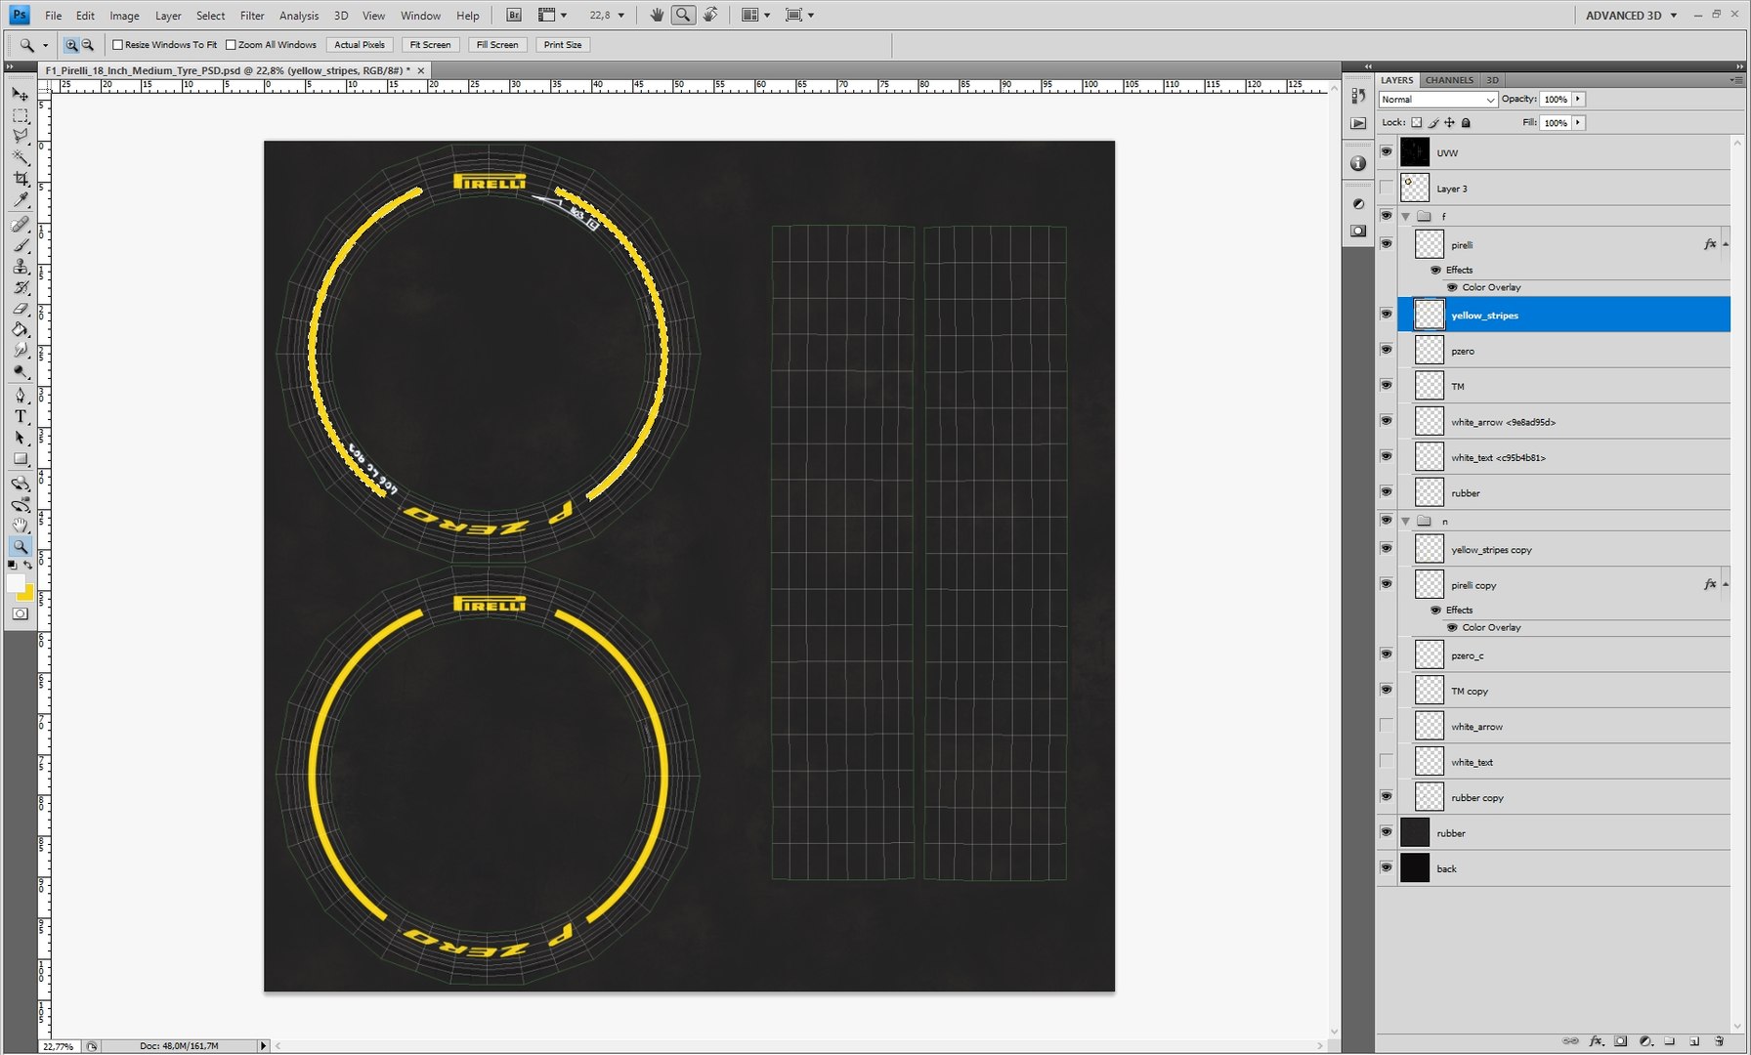Click Create new layer icon
This screenshot has width=1751, height=1055.
point(1694,1041)
